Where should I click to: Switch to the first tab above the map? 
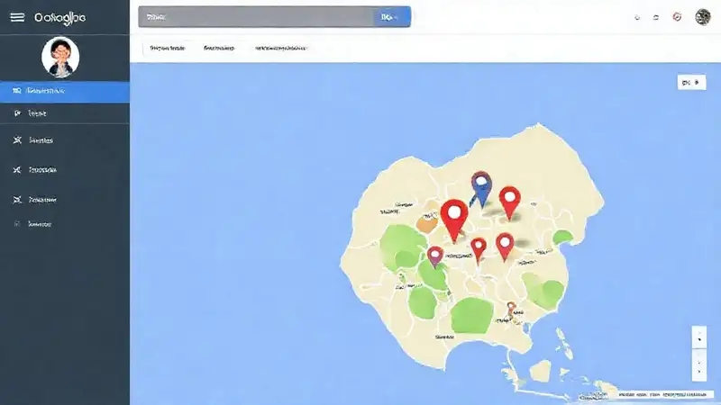coord(168,48)
